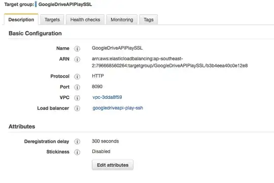Click the info icon next to ARN
274x183 pixels.
(77, 59)
